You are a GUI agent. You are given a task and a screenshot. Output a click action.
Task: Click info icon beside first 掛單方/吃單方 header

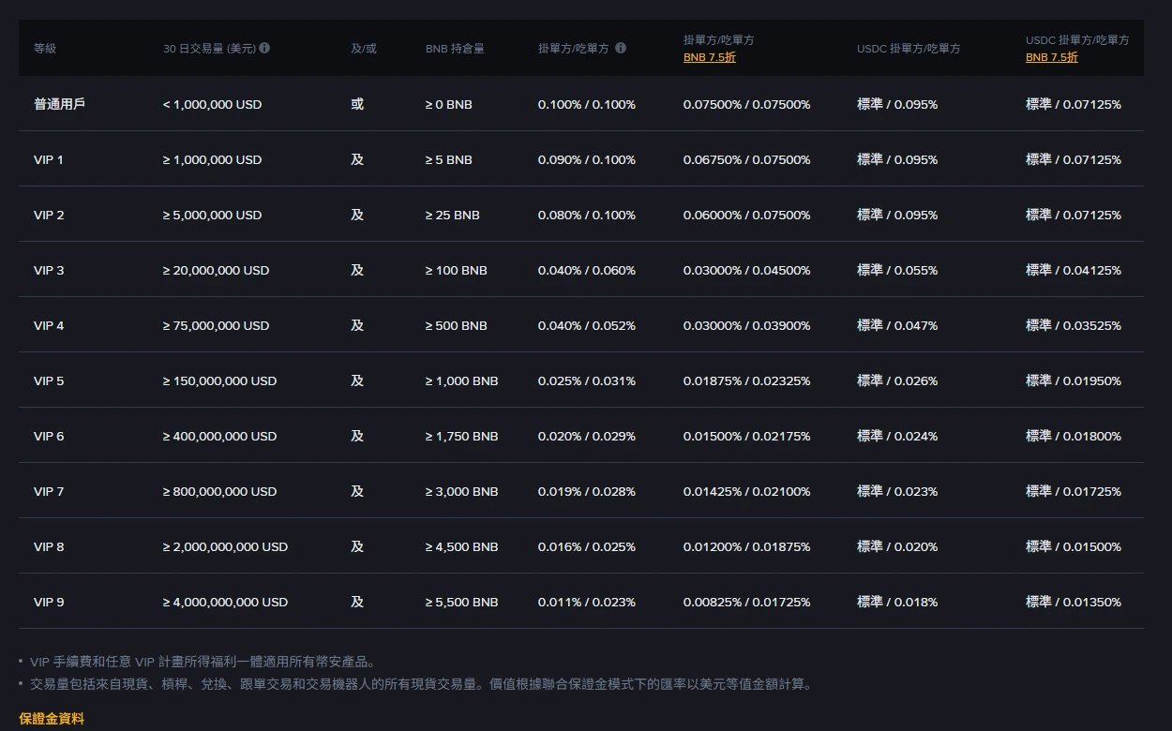621,48
